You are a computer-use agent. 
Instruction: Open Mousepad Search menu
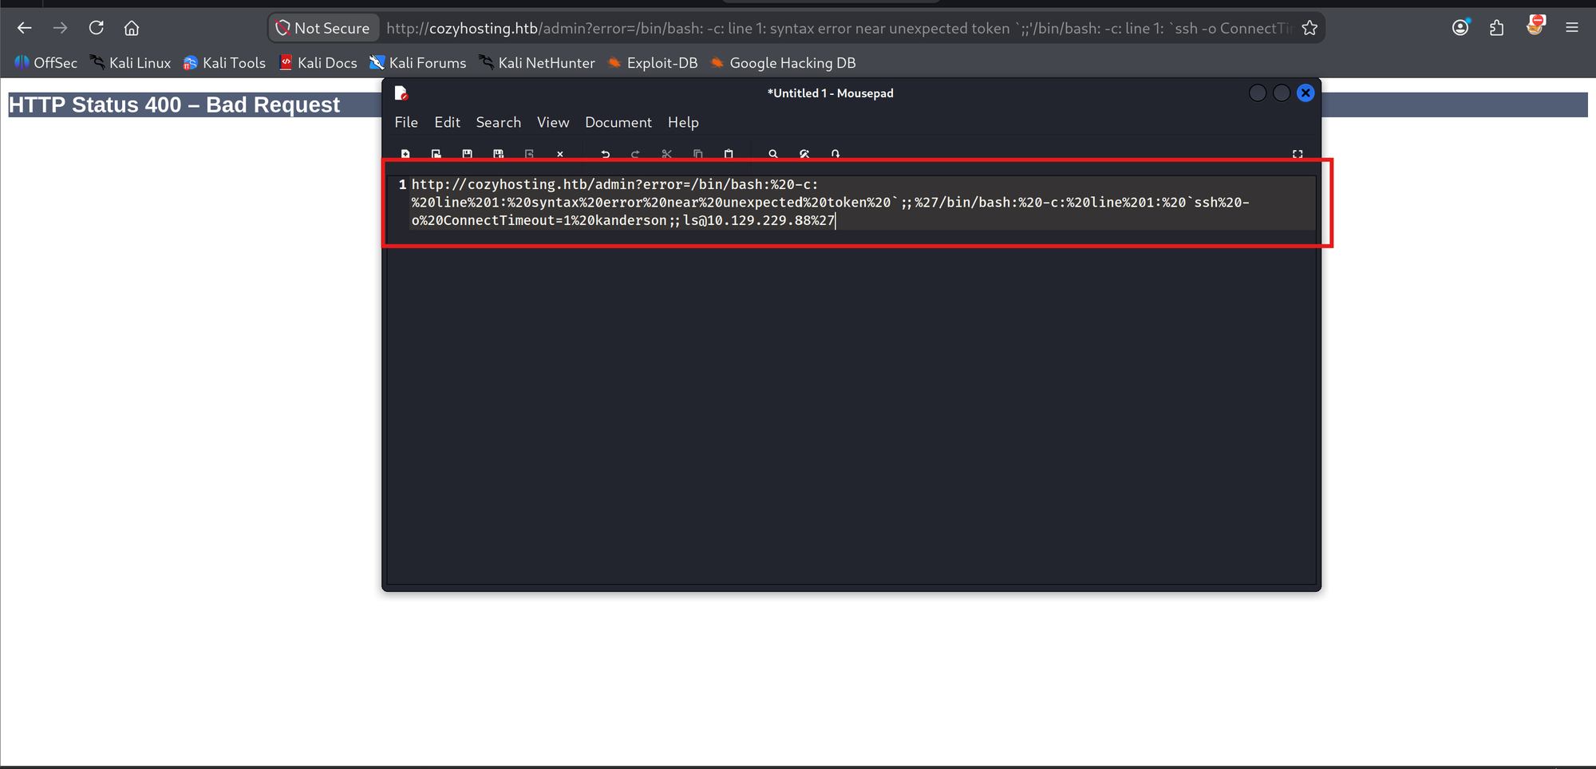click(x=498, y=122)
